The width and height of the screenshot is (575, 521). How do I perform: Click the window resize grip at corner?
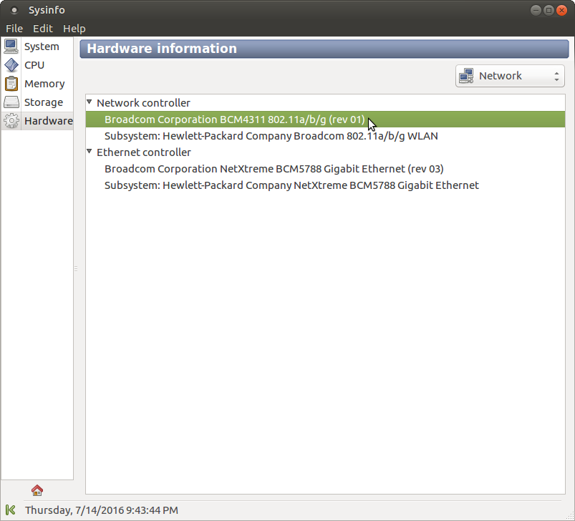tap(571, 516)
